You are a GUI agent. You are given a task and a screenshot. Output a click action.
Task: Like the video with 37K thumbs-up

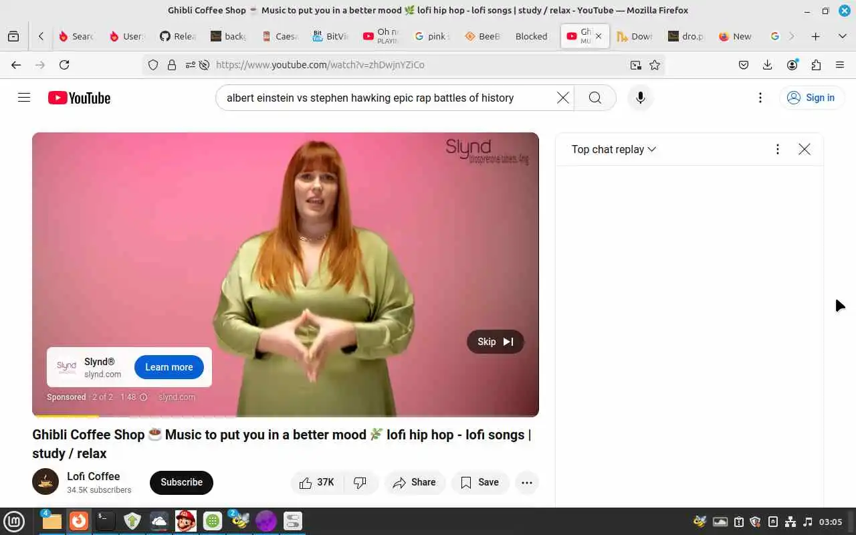[317, 482]
